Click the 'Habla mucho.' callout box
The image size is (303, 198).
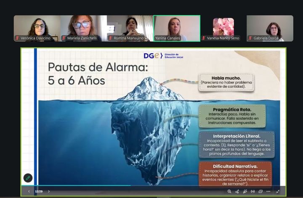tap(226, 82)
